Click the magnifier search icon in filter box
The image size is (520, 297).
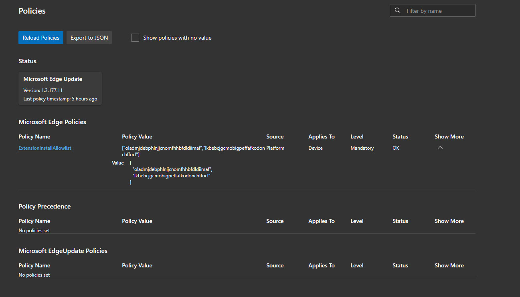[397, 10]
